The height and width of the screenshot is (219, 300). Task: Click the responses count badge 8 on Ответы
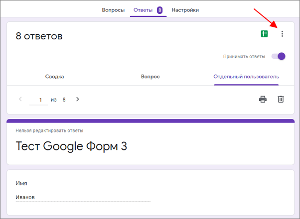coord(160,10)
